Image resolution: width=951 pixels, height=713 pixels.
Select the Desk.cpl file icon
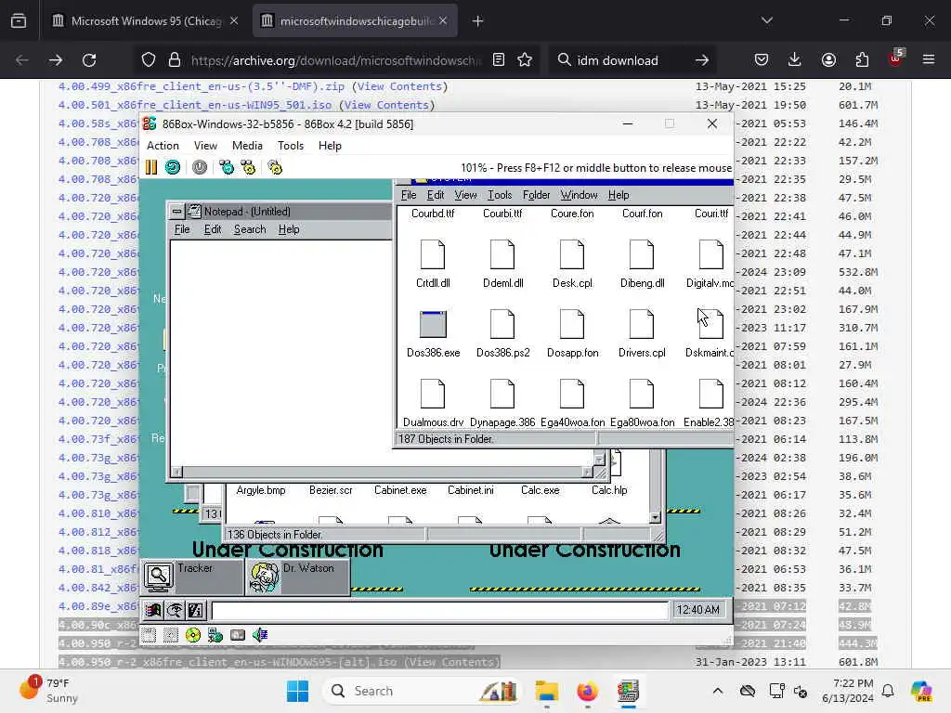click(x=572, y=254)
